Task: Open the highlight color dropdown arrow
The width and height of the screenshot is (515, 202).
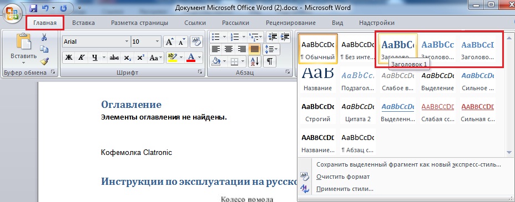Action: [181, 58]
